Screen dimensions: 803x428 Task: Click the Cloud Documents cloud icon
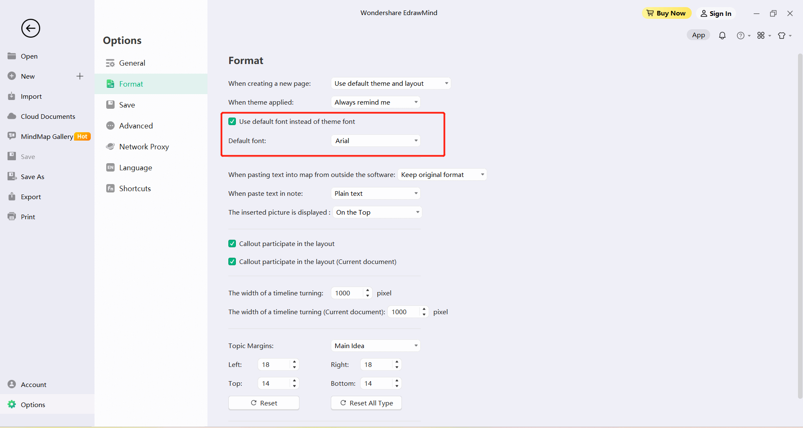point(12,116)
